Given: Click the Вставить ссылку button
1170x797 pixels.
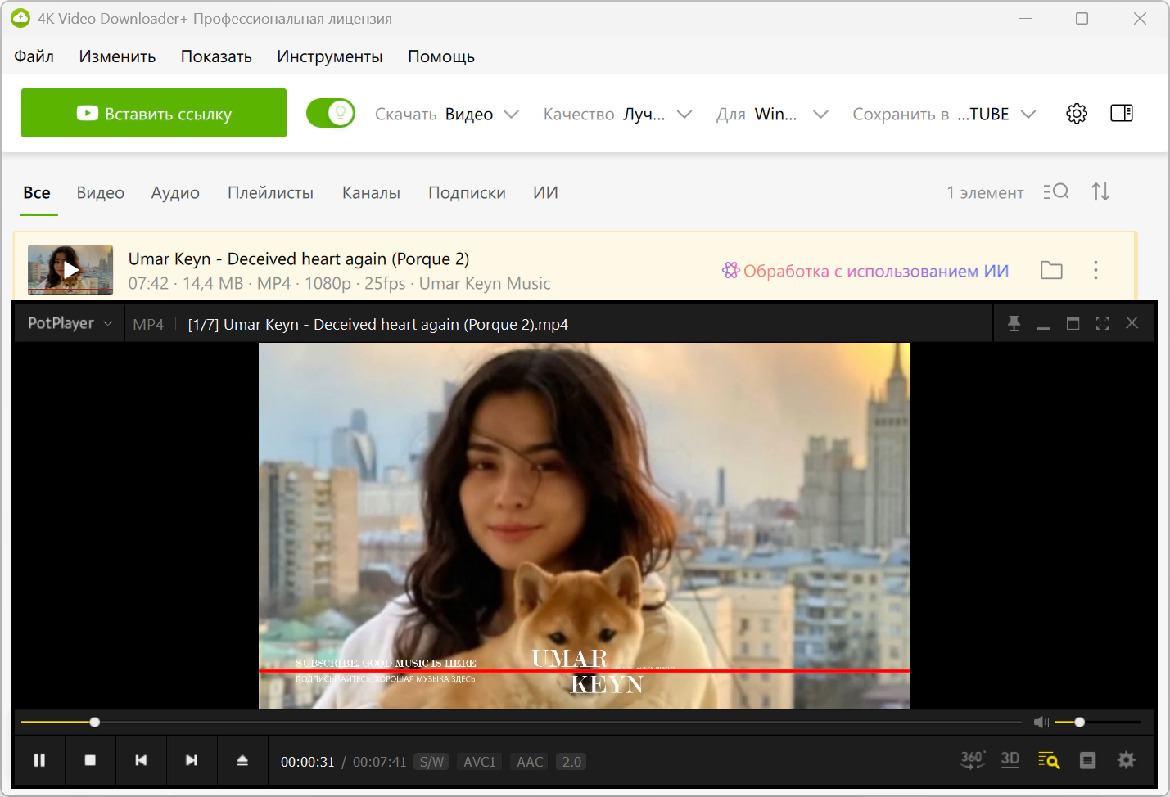Looking at the screenshot, I should (x=154, y=113).
